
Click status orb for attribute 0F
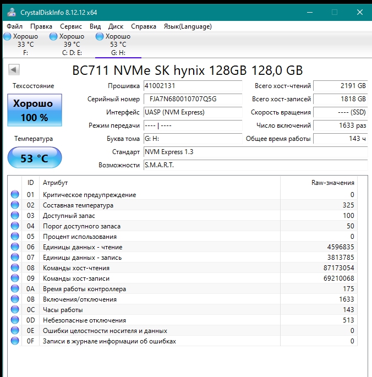pos(15,341)
